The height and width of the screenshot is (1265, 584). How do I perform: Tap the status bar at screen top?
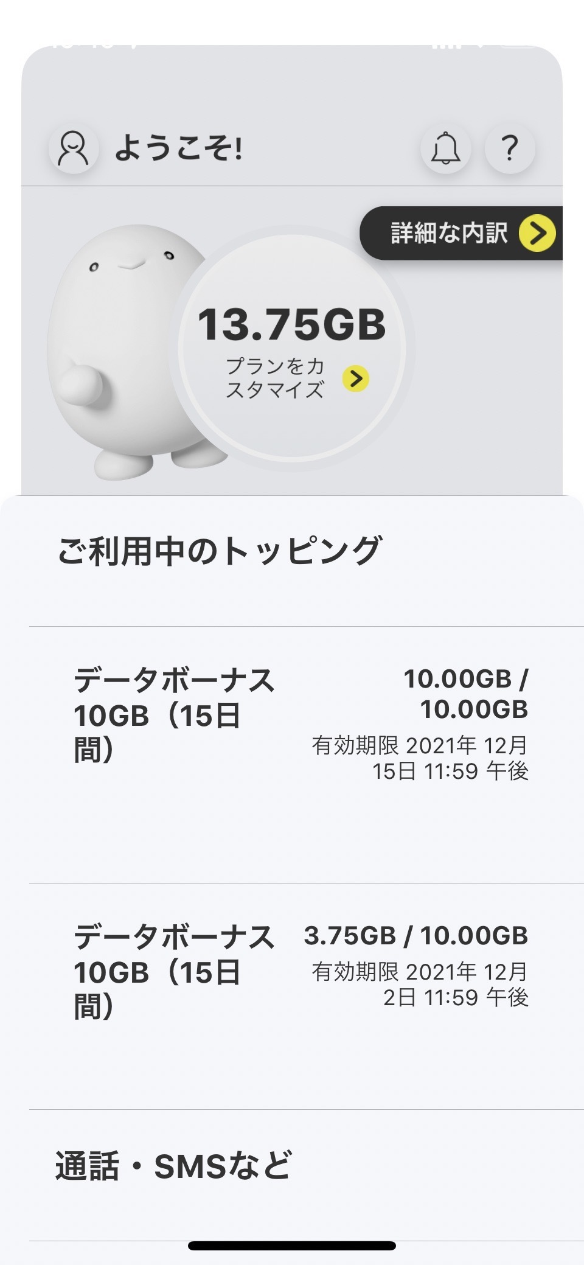(292, 44)
